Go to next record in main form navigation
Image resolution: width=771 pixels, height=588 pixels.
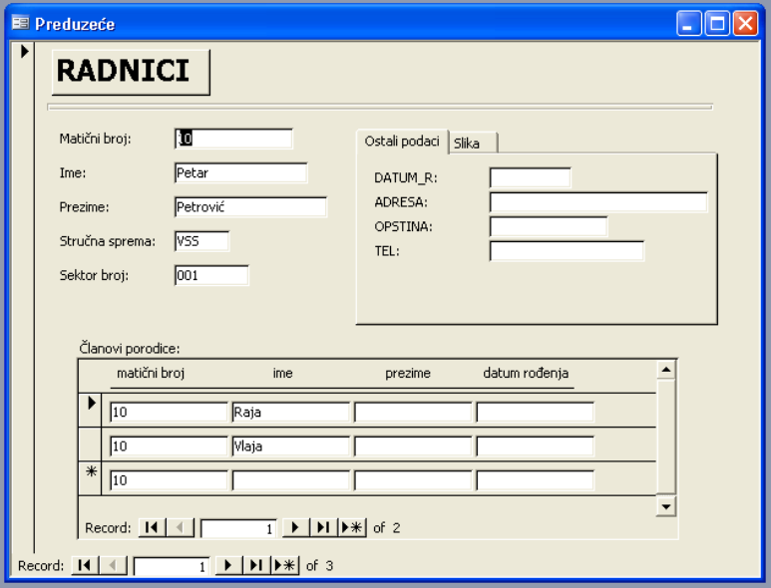click(226, 566)
